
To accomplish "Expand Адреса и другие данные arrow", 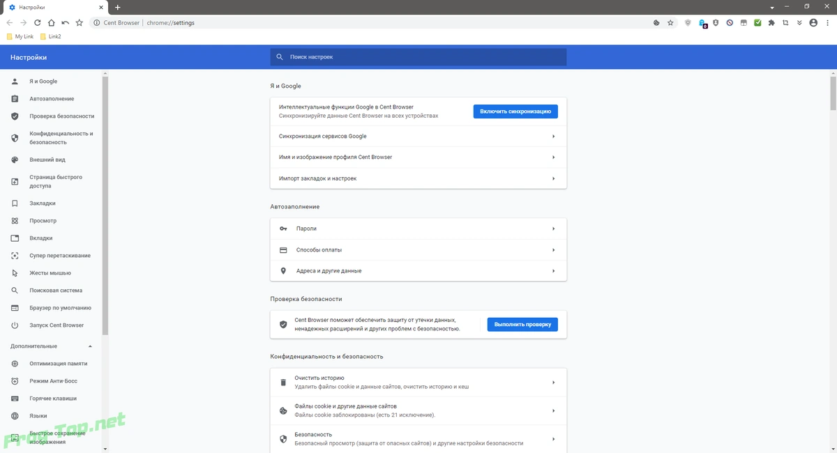I will 553,270.
